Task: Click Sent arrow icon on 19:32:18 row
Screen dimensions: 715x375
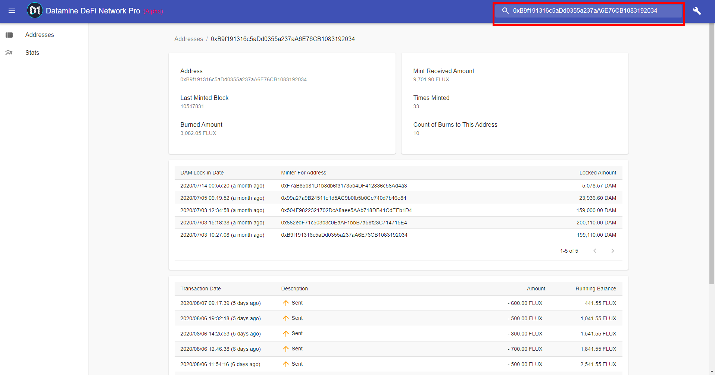Action: pyautogui.click(x=286, y=318)
